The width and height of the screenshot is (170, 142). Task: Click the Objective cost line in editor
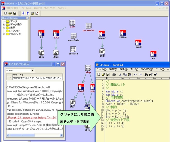tap(129, 101)
